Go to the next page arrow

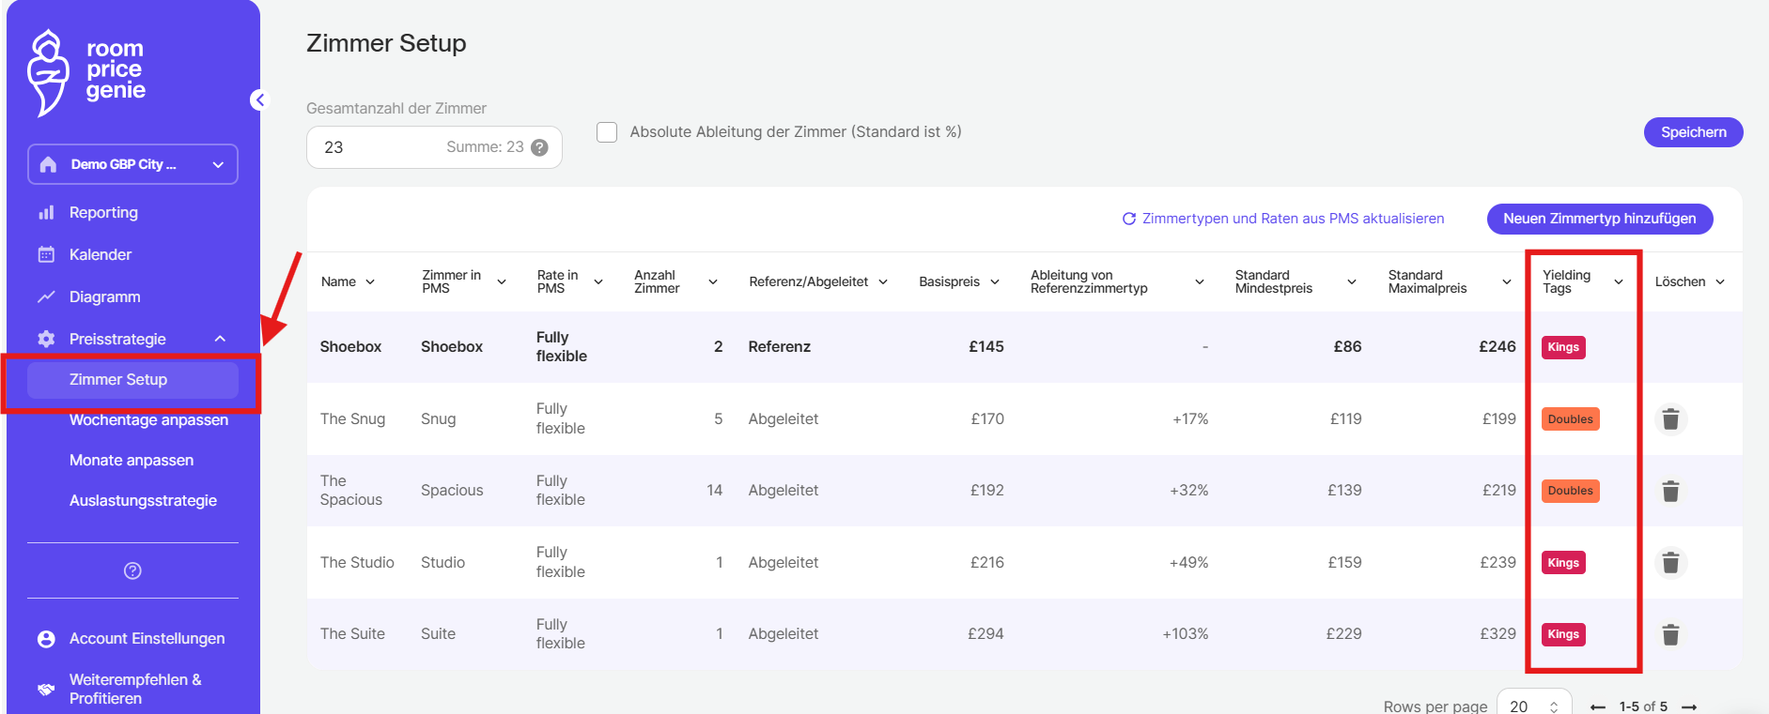[1689, 706]
